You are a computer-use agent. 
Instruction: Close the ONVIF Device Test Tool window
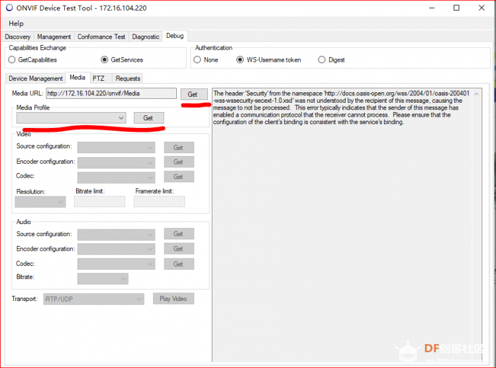[x=481, y=8]
